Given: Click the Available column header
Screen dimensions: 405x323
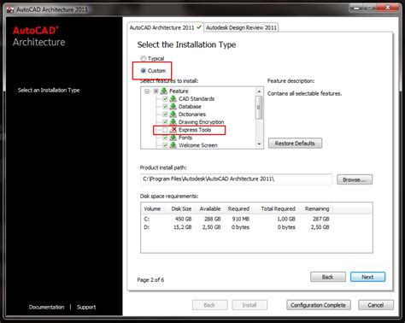Looking at the screenshot, I should (210, 208).
